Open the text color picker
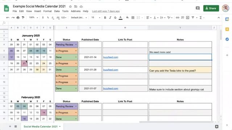This screenshot has height=130, width=232. point(121,18)
